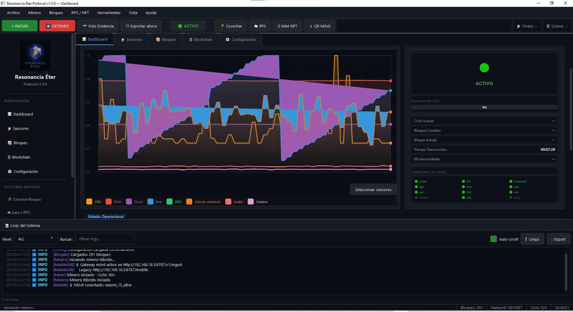Switch to the Bloques tab
This screenshot has width=573, height=312.
(166, 39)
